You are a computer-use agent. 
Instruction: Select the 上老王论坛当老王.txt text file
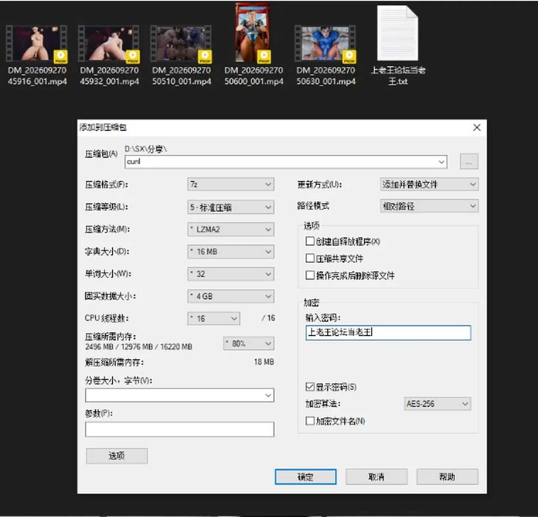[398, 45]
